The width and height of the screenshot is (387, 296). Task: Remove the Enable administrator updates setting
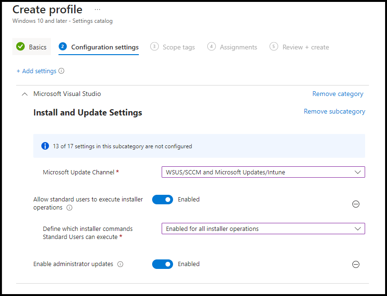(x=356, y=265)
